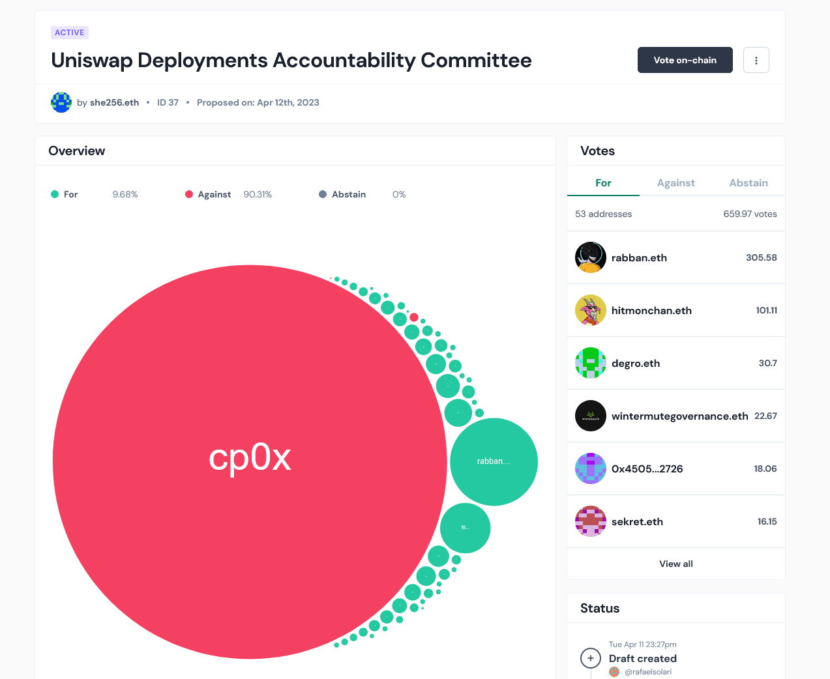The image size is (830, 679).
Task: Open wintermutegovernance.eth voter name link
Action: (x=680, y=416)
